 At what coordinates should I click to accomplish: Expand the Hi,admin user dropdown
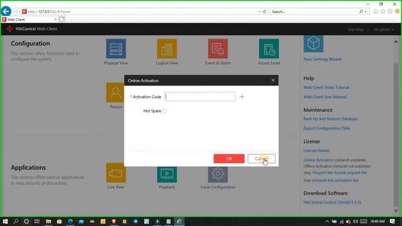(384, 30)
